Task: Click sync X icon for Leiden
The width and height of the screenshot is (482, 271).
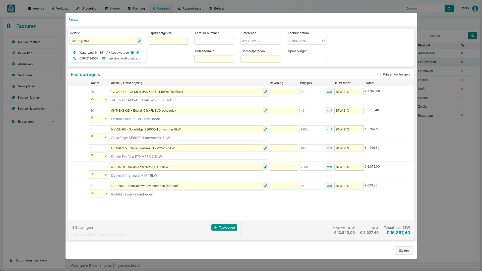Action: tap(462, 80)
